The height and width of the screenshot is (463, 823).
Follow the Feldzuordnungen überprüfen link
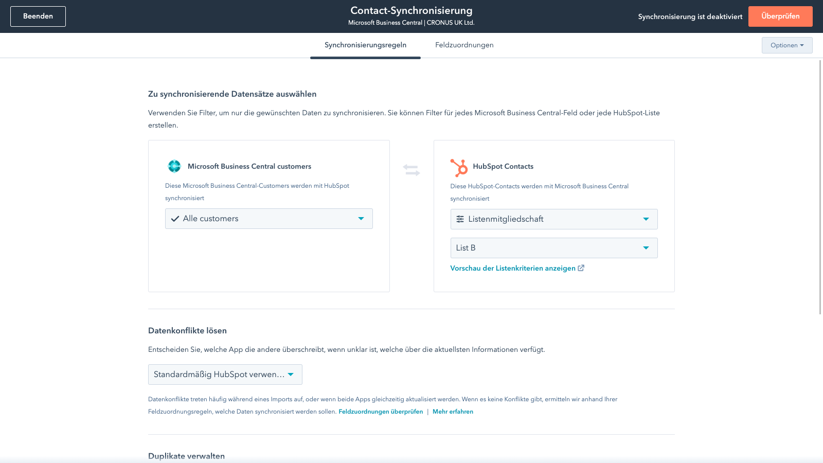381,412
